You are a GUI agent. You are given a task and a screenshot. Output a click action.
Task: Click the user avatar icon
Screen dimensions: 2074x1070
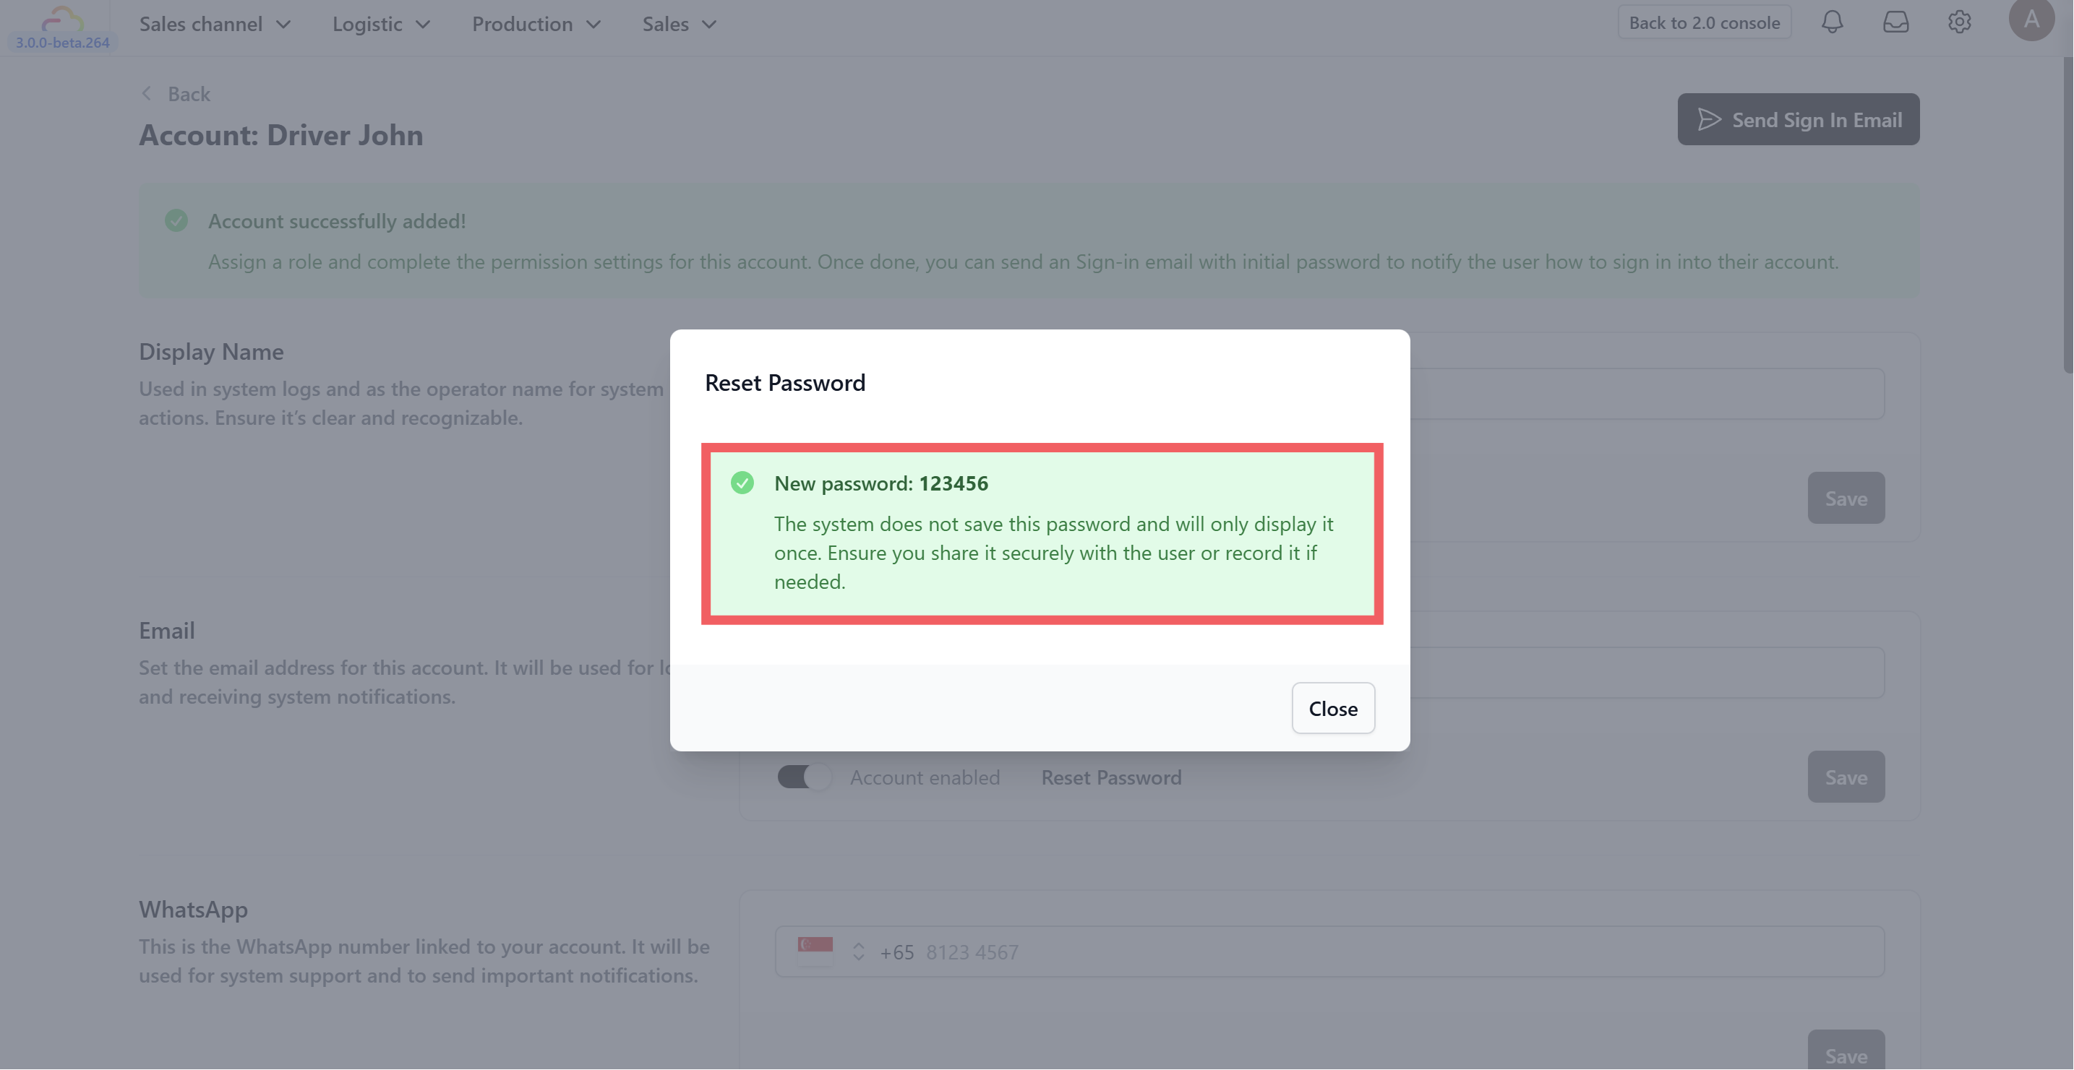pyautogui.click(x=2031, y=20)
